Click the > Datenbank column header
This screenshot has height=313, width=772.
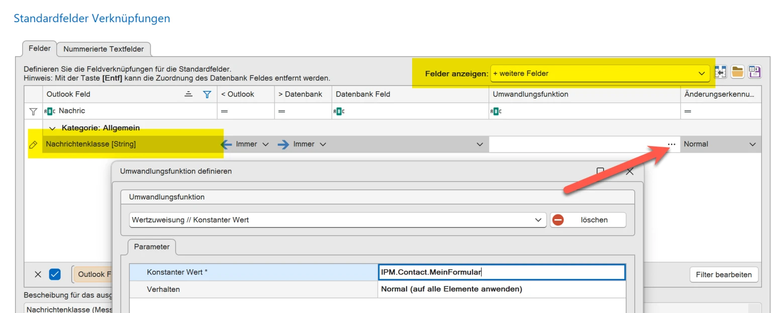(x=303, y=94)
